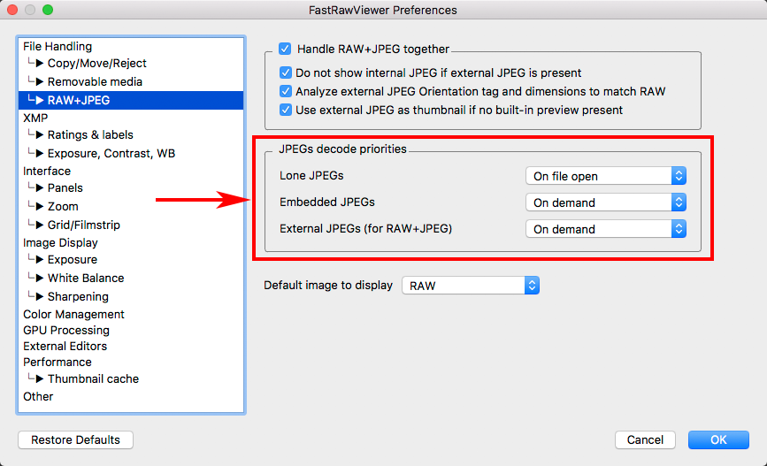Image resolution: width=767 pixels, height=466 pixels.
Task: Open Exposure, Contrast, WB settings page
Action: point(111,153)
